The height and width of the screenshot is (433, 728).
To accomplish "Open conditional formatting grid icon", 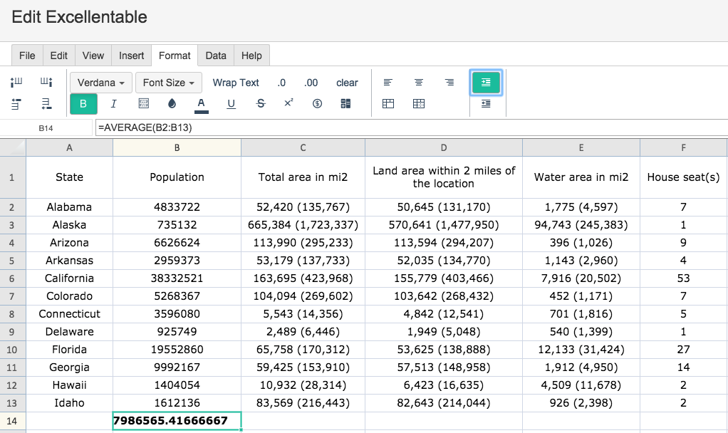I will [x=345, y=103].
